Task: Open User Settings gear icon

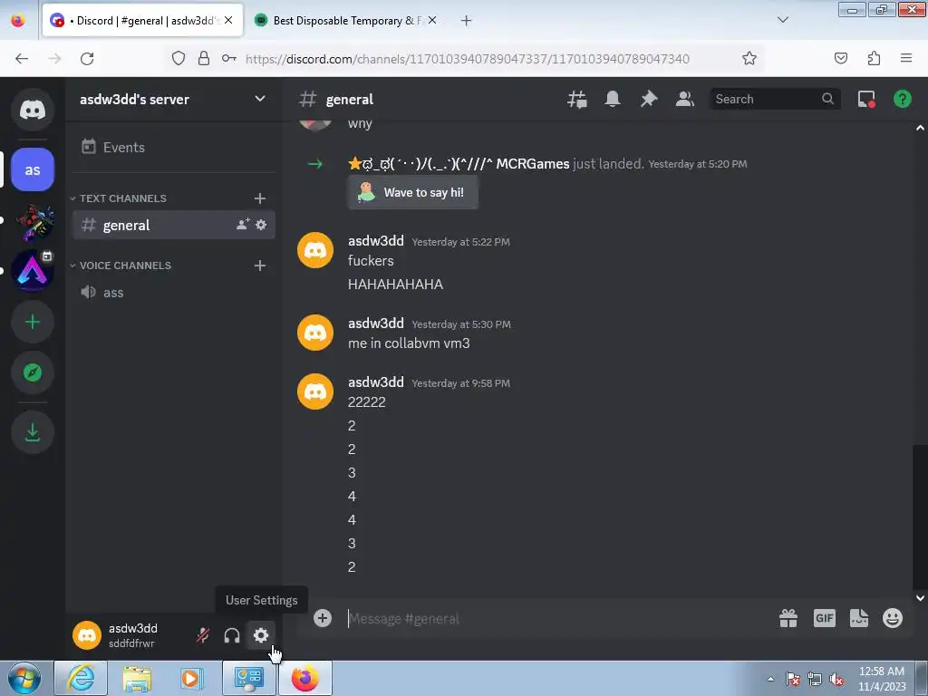Action: [x=261, y=635]
